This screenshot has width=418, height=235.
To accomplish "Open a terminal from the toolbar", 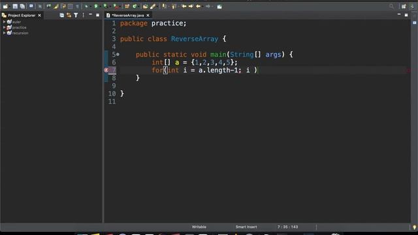I will [31, 6].
